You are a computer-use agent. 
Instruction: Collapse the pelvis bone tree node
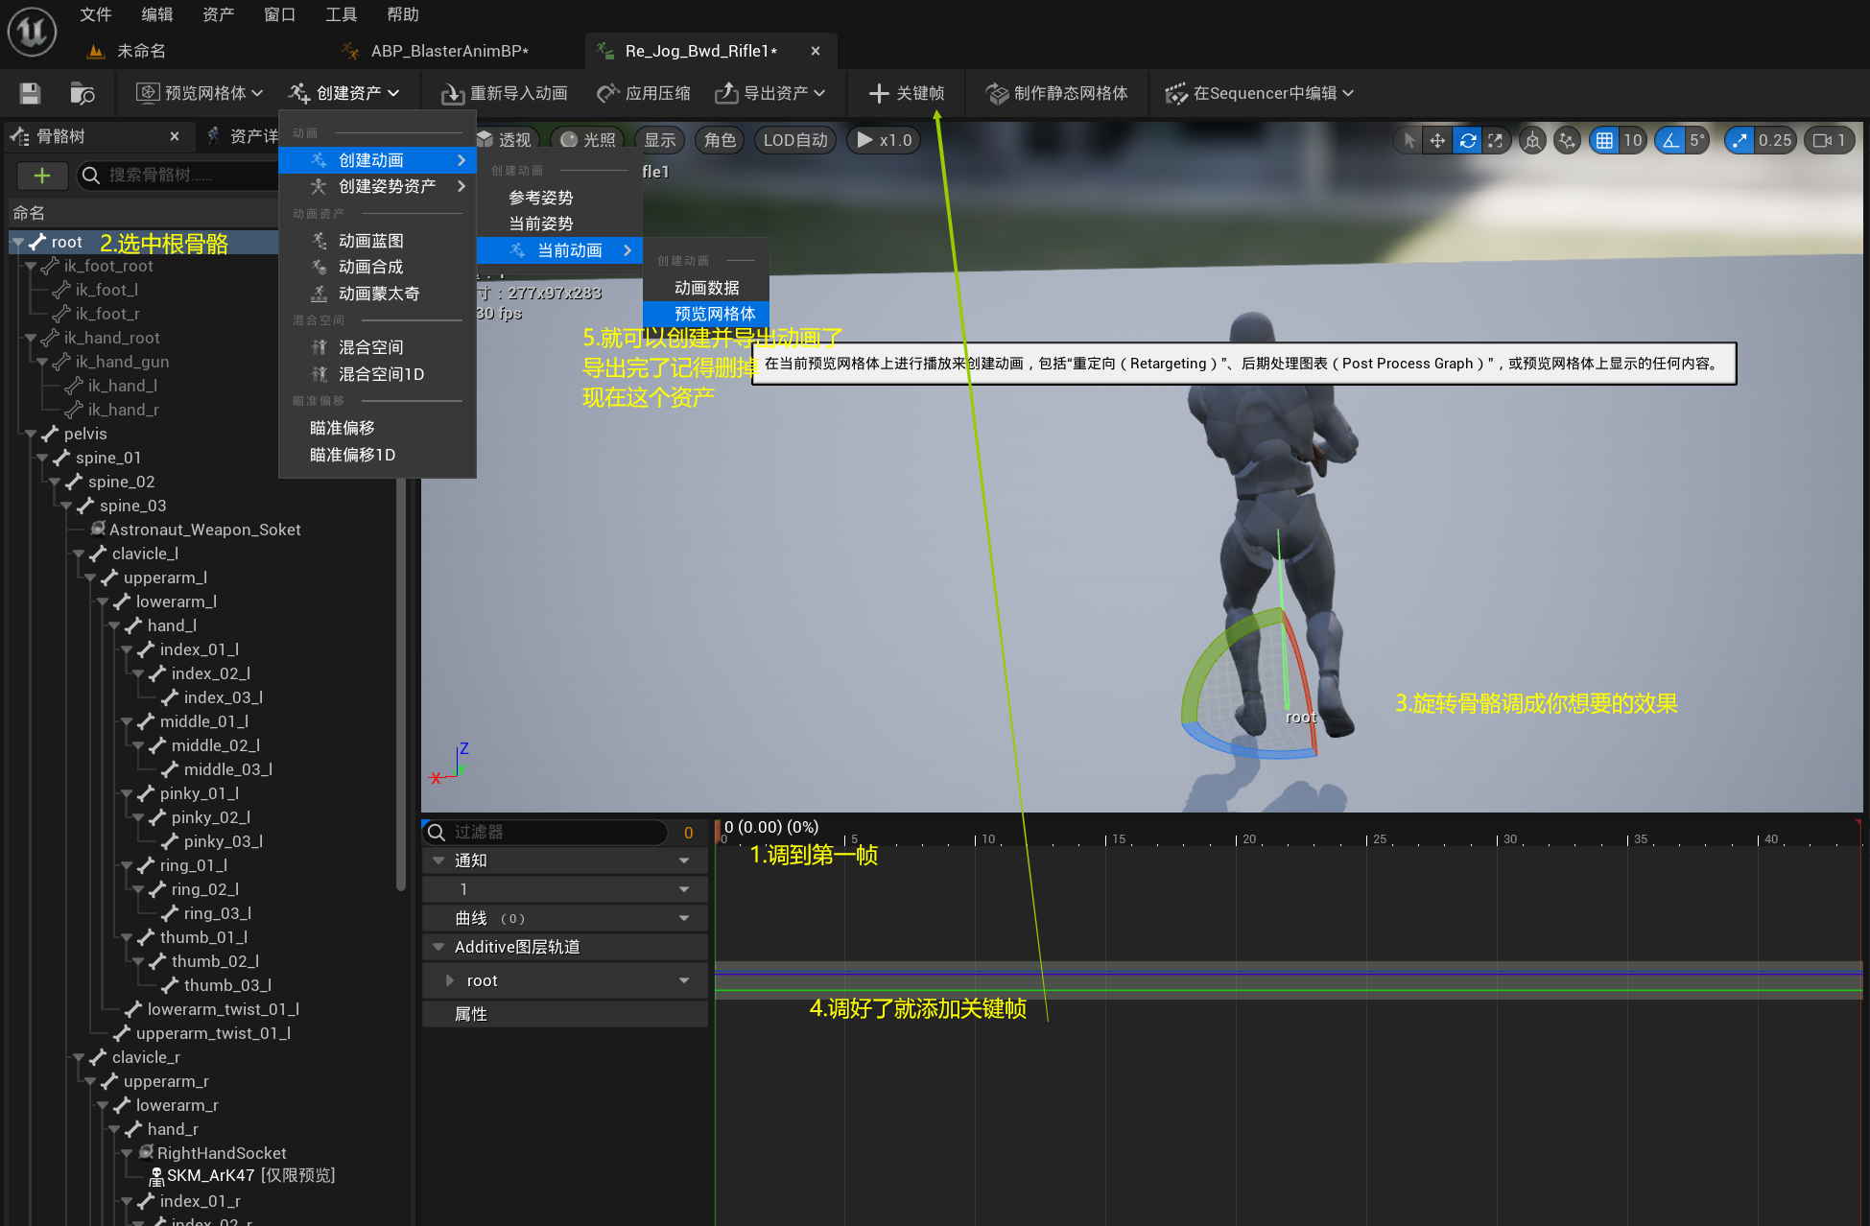pos(31,434)
